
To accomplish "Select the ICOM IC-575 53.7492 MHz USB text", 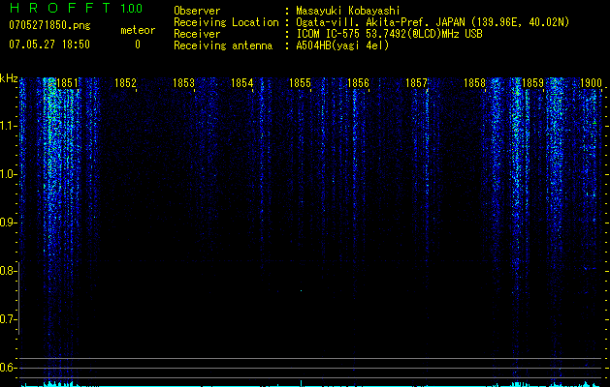I will [x=389, y=34].
